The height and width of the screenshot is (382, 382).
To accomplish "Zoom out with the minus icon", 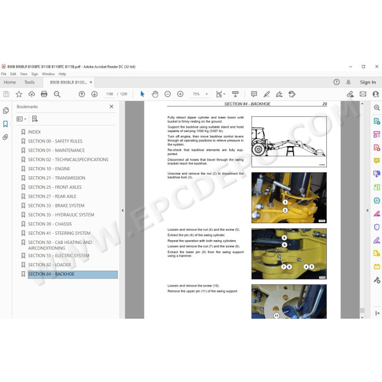I will 168,94.
